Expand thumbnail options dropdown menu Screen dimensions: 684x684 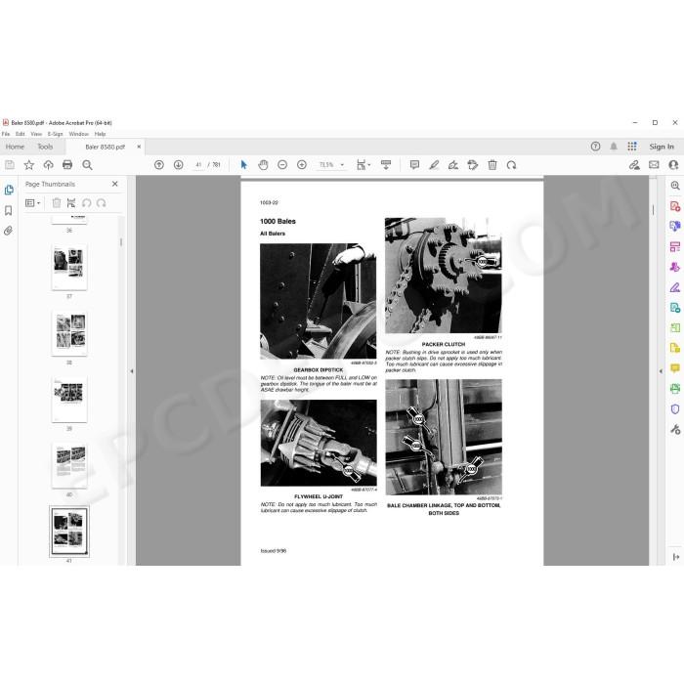(32, 203)
